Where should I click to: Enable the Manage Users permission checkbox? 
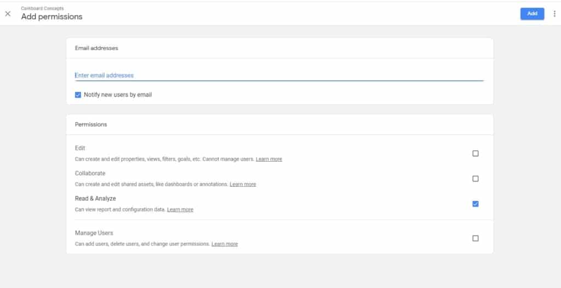[475, 238]
